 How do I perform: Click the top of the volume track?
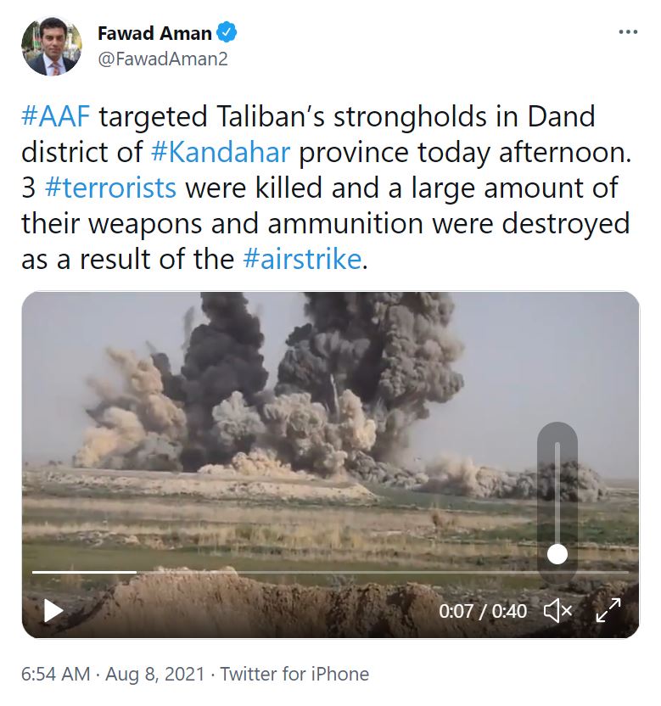click(x=557, y=444)
